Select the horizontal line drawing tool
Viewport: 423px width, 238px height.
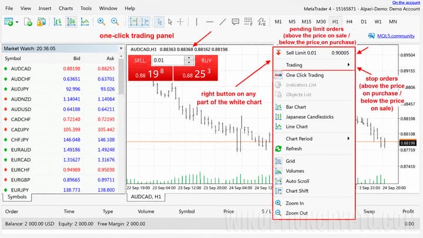(210, 22)
